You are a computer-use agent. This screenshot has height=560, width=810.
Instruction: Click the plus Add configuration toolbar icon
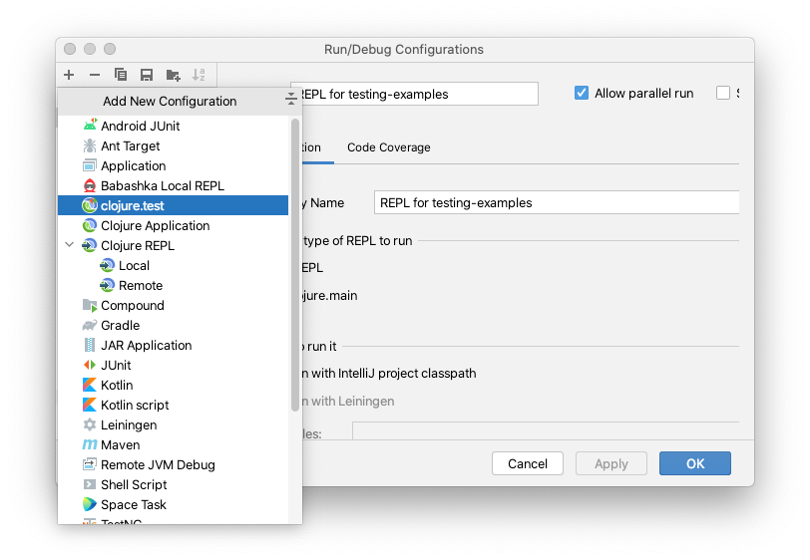click(x=69, y=75)
